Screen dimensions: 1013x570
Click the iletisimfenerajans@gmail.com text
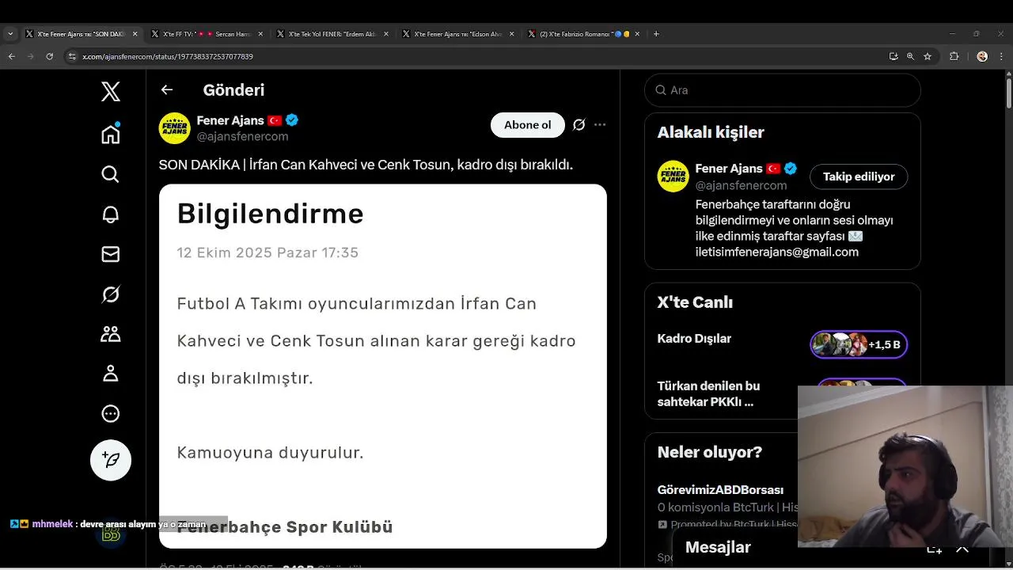pos(777,252)
